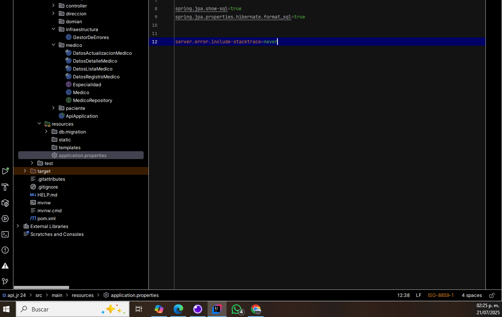Select the templates folder
This screenshot has width=502, height=317.
point(69,148)
